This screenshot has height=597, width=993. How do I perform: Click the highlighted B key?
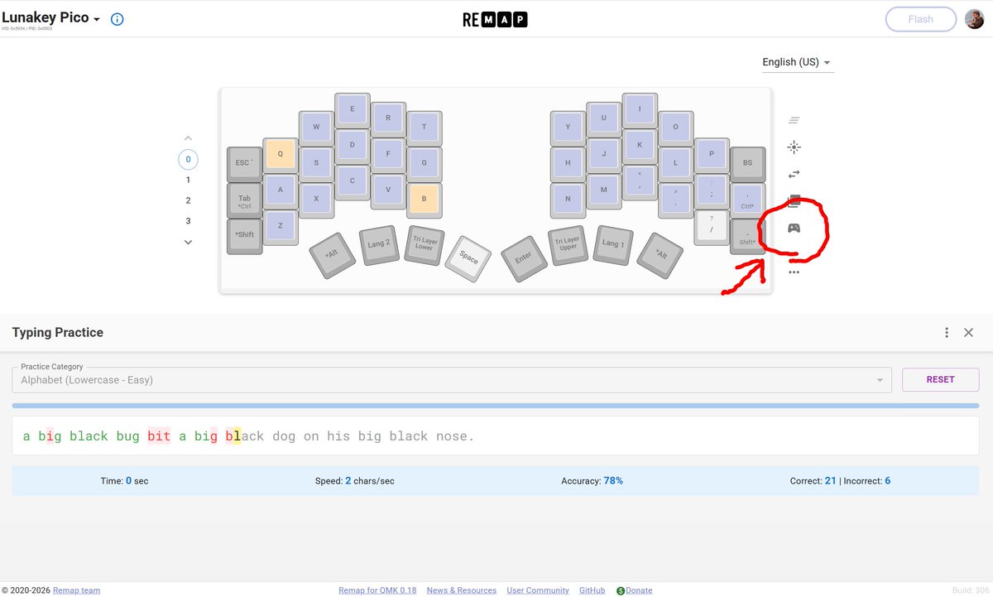(425, 200)
